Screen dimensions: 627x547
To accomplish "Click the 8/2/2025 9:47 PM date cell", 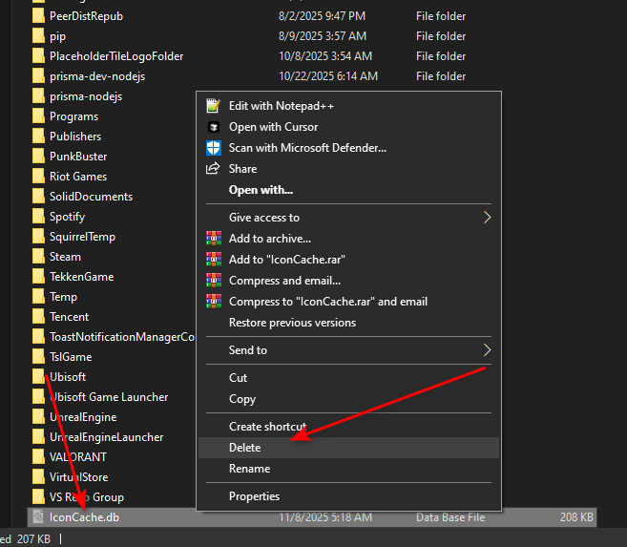I will point(322,16).
